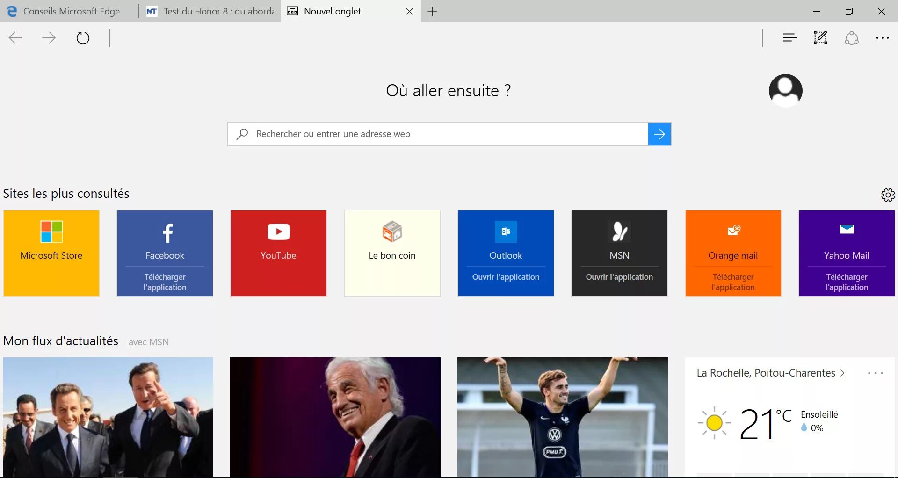Click the Yahoo Mail envelope icon
This screenshot has width=898, height=478.
pyautogui.click(x=847, y=229)
